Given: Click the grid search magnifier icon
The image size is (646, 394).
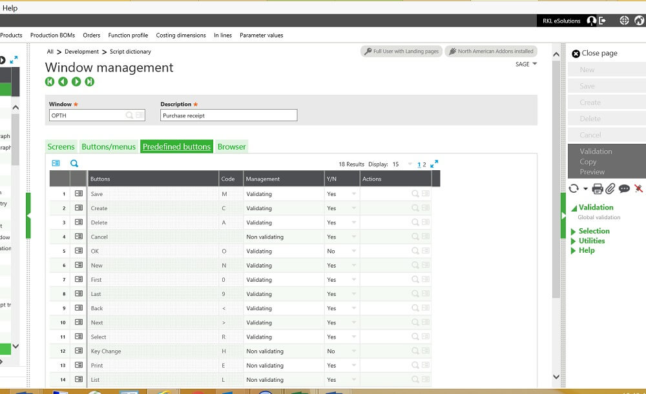Looking at the screenshot, I should [x=74, y=164].
